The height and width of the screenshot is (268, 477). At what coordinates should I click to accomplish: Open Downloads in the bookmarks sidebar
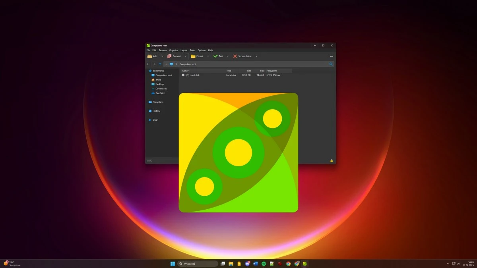pyautogui.click(x=161, y=89)
